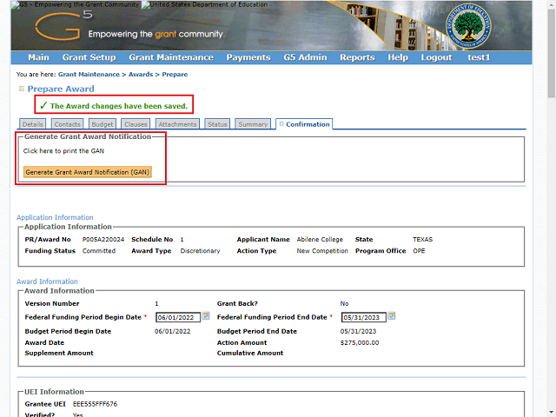Switch to the Budget tab
This screenshot has height=417, width=556.
tap(103, 124)
